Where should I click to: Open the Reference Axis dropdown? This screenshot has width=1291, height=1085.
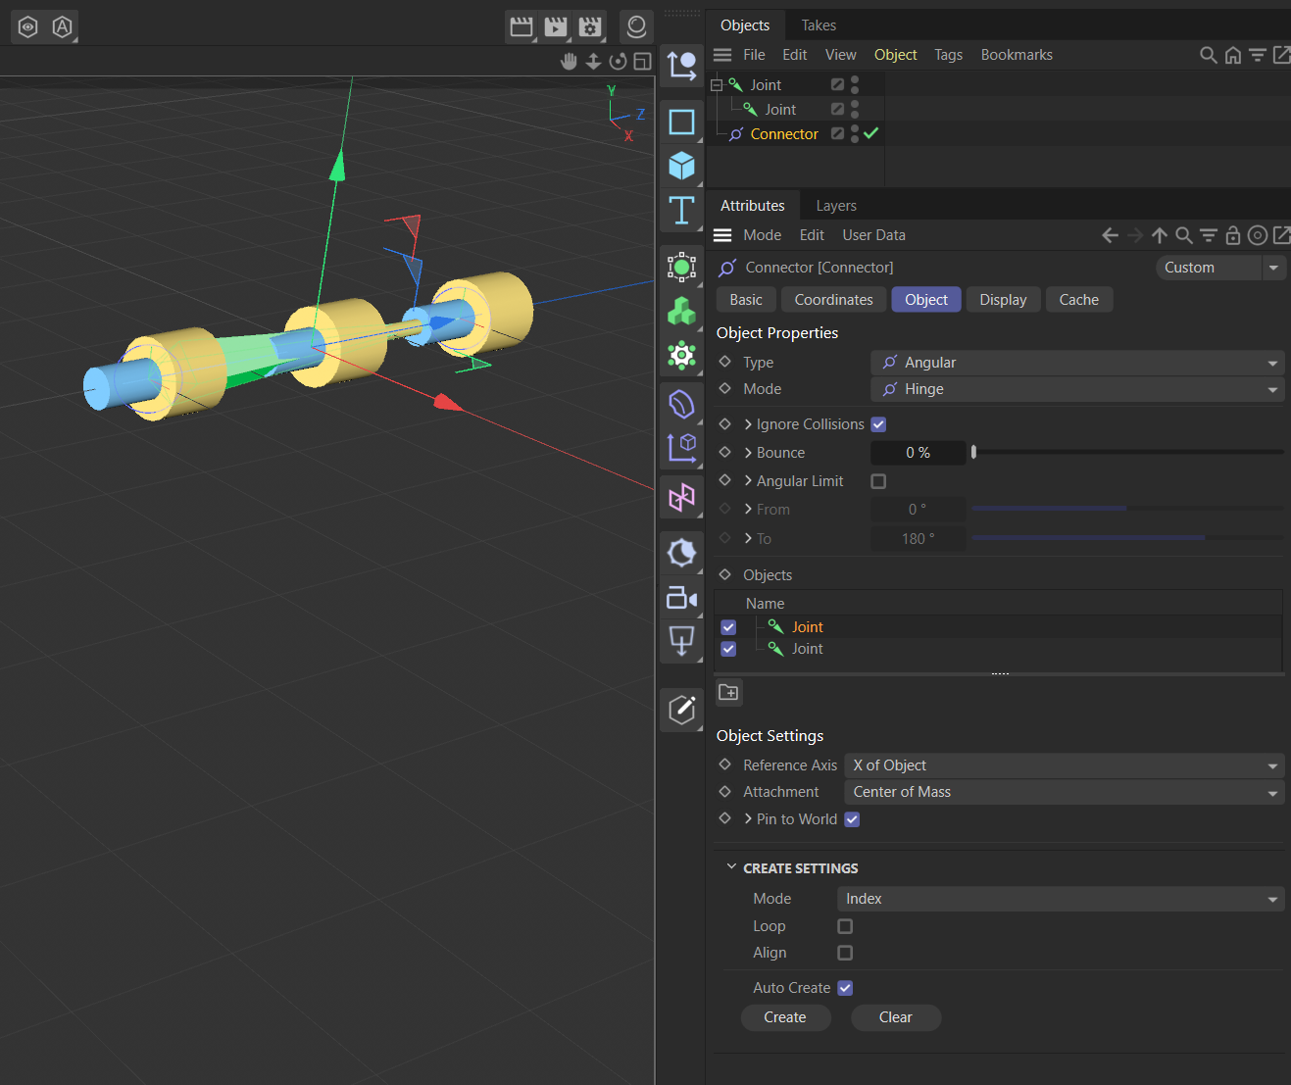pyautogui.click(x=1064, y=765)
